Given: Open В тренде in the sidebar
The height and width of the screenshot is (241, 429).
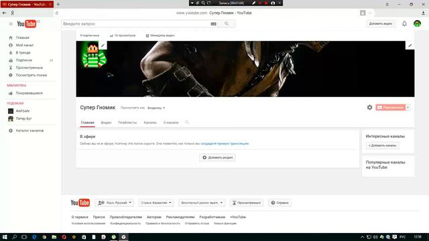Looking at the screenshot, I should 23,52.
